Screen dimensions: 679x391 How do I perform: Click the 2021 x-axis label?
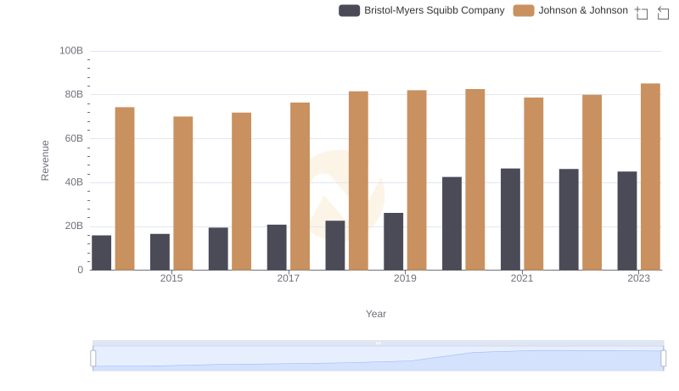tap(522, 278)
